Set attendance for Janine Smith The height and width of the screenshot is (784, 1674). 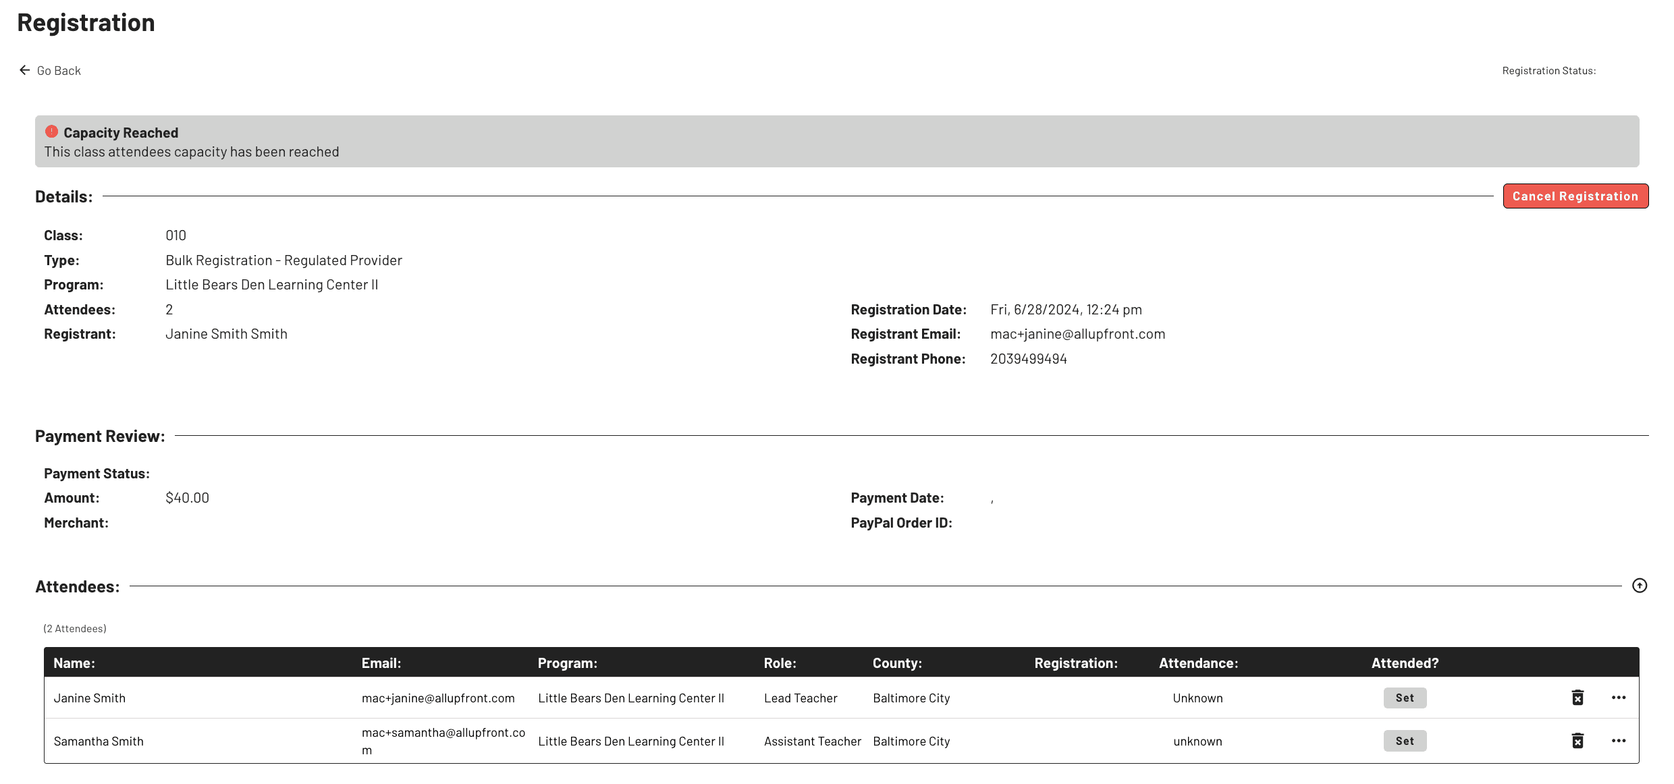(1405, 698)
